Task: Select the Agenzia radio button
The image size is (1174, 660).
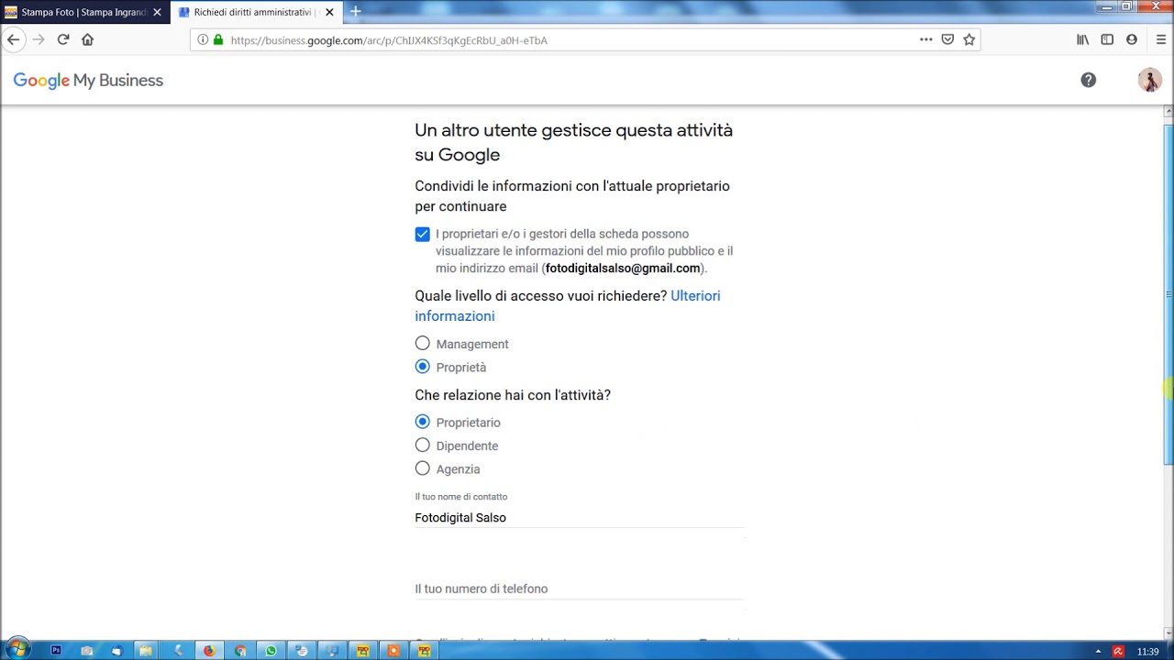Action: (422, 468)
